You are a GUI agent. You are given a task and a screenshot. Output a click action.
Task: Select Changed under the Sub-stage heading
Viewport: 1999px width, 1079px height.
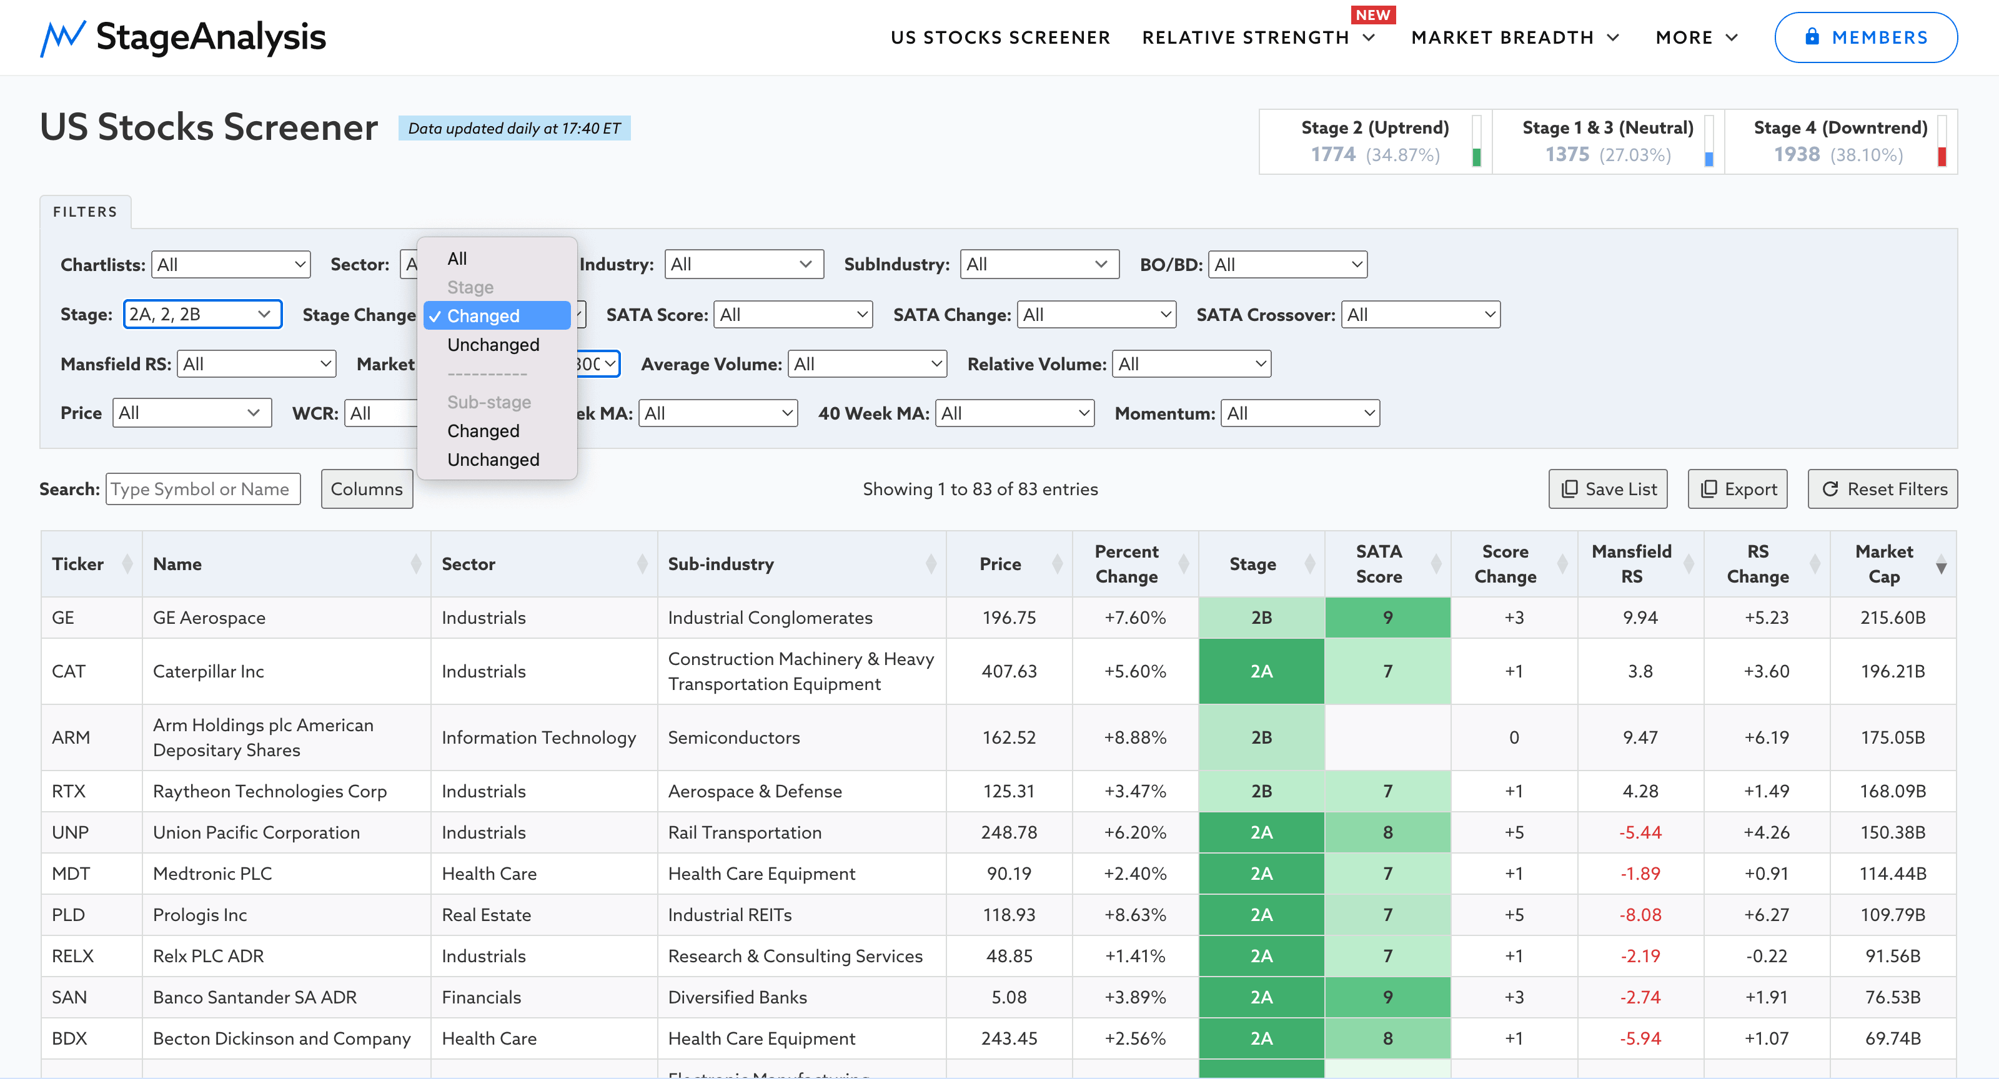click(x=497, y=430)
